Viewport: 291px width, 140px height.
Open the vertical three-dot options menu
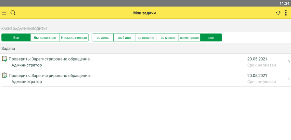pyautogui.click(x=286, y=13)
